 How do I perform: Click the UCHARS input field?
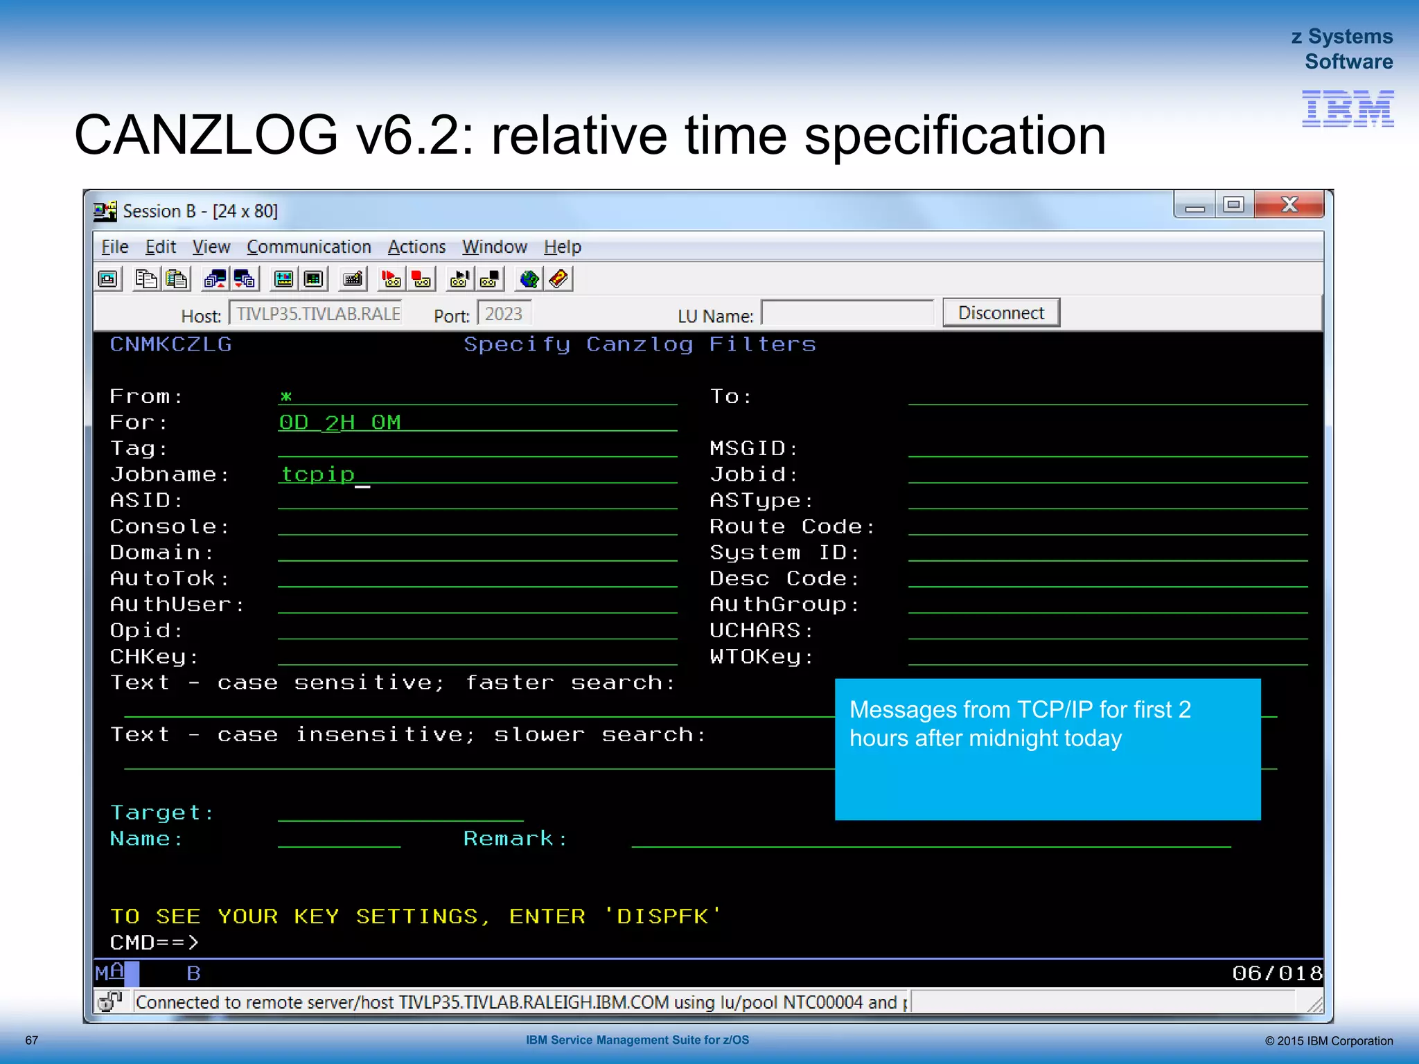(x=1108, y=630)
